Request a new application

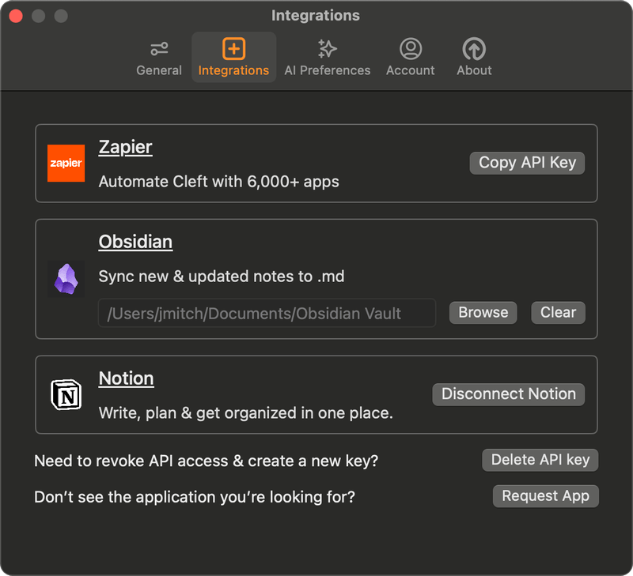pos(545,496)
